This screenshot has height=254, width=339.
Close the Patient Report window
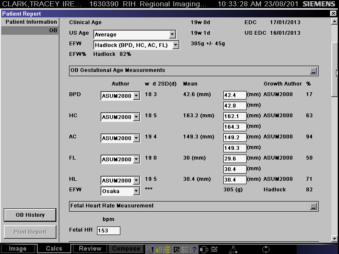pos(333,14)
